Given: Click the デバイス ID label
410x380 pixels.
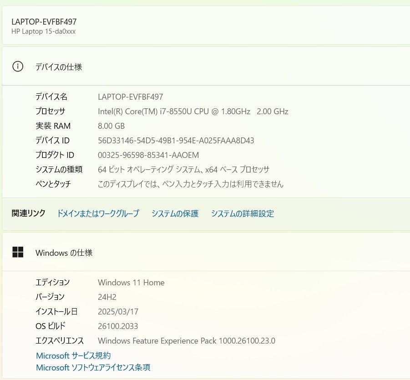Looking at the screenshot, I should tap(52, 141).
